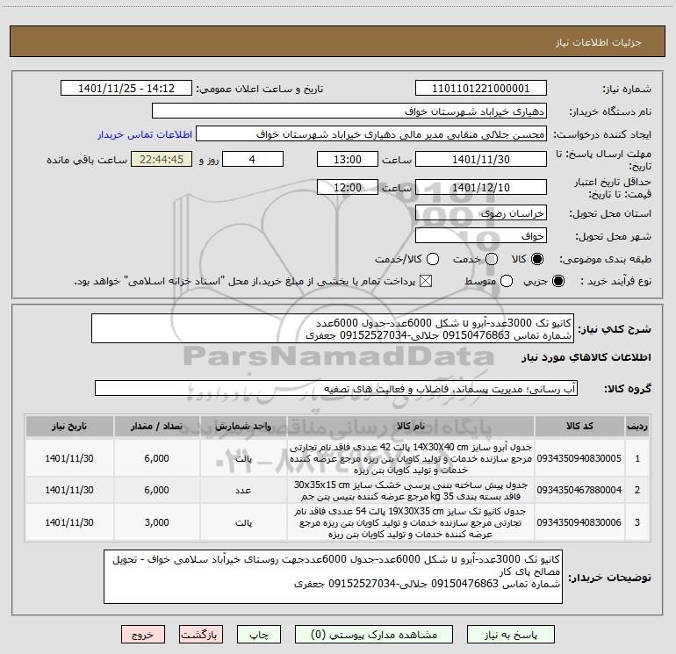The height and width of the screenshot is (654, 676).
Task: Click product code 0934350940830006
Action: point(579,522)
